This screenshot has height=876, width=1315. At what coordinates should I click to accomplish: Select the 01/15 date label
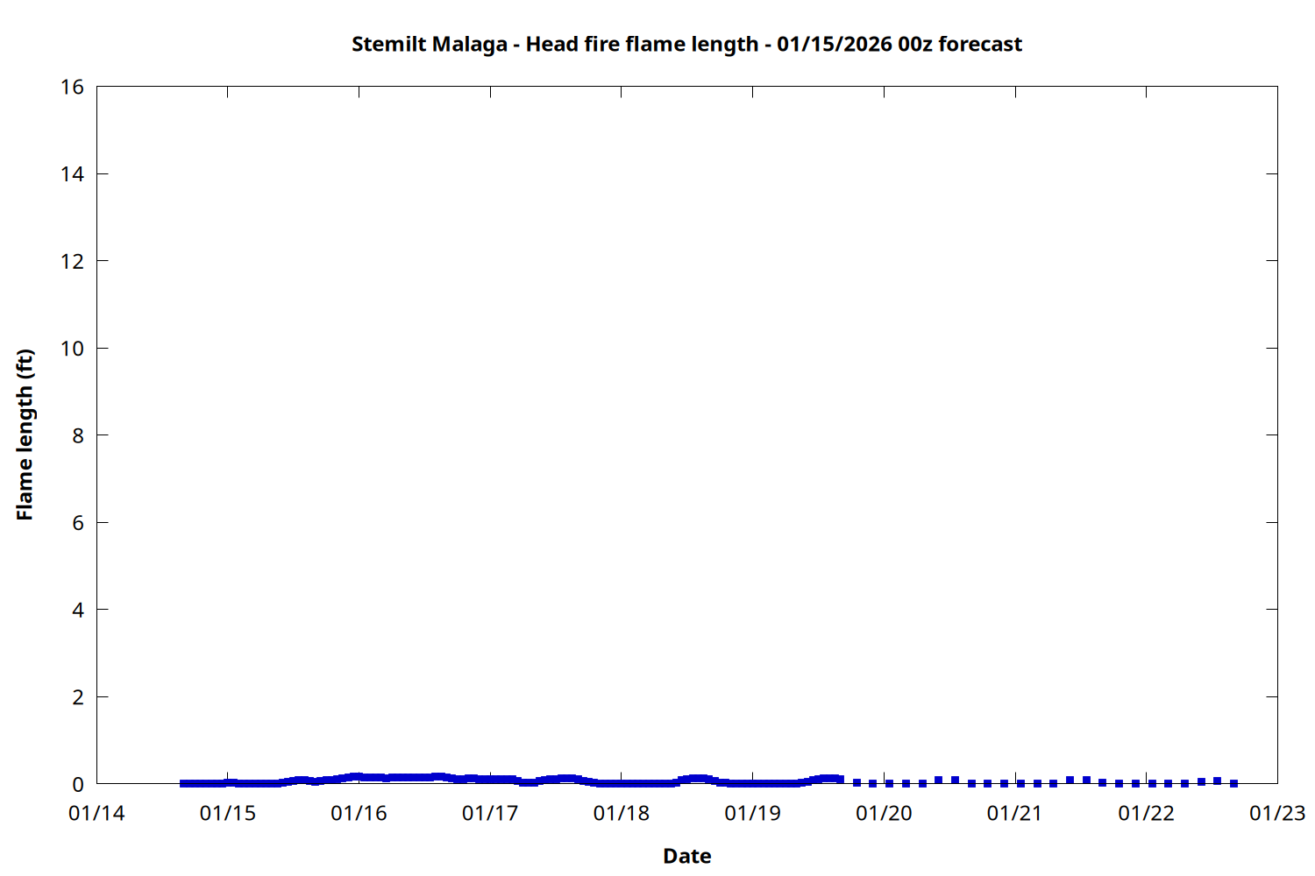click(x=228, y=814)
